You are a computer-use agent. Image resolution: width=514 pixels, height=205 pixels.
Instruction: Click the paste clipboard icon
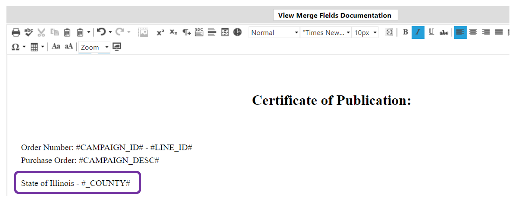tap(67, 33)
